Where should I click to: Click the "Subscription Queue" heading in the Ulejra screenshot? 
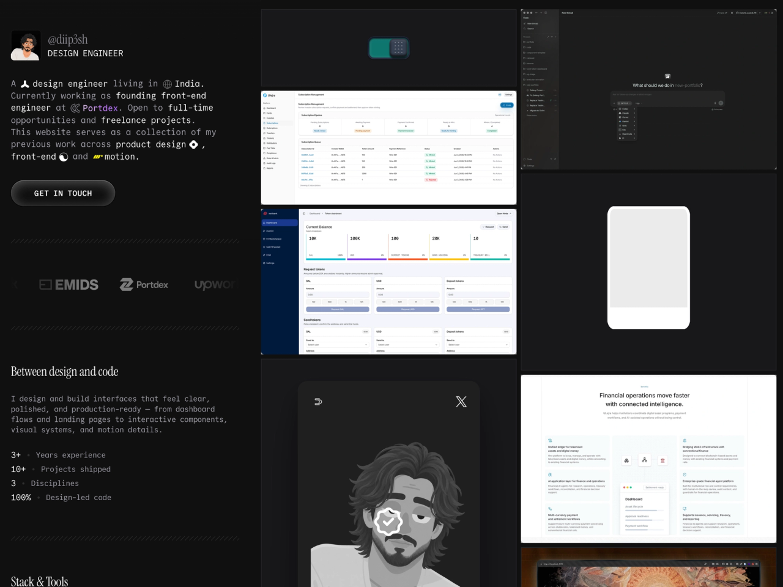pos(311,142)
